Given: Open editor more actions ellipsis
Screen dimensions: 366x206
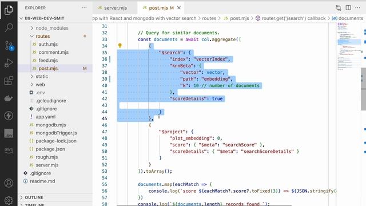Looking at the screenshot, I should [x=357, y=7].
